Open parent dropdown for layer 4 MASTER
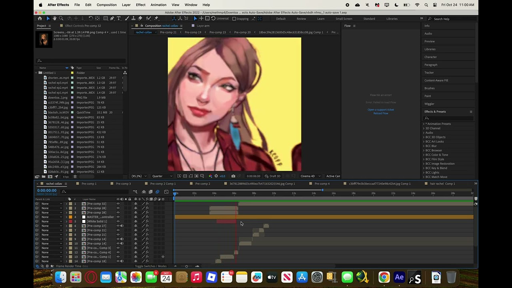Screen dimensions: 512x288 51,217
